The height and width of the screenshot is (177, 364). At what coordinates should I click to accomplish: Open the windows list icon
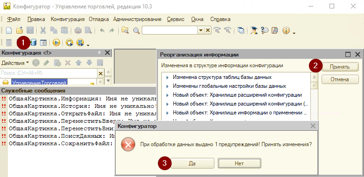(x=241, y=30)
